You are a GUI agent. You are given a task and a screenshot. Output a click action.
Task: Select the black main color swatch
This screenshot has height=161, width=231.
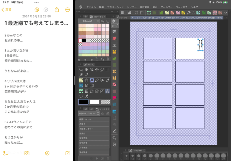[x=83, y=102]
